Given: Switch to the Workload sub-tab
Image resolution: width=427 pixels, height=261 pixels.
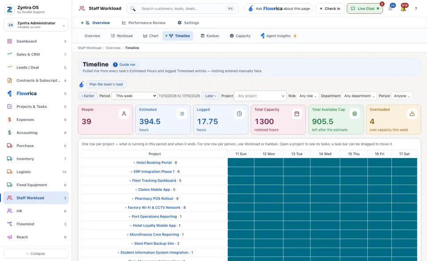Looking at the screenshot, I should pos(122,36).
